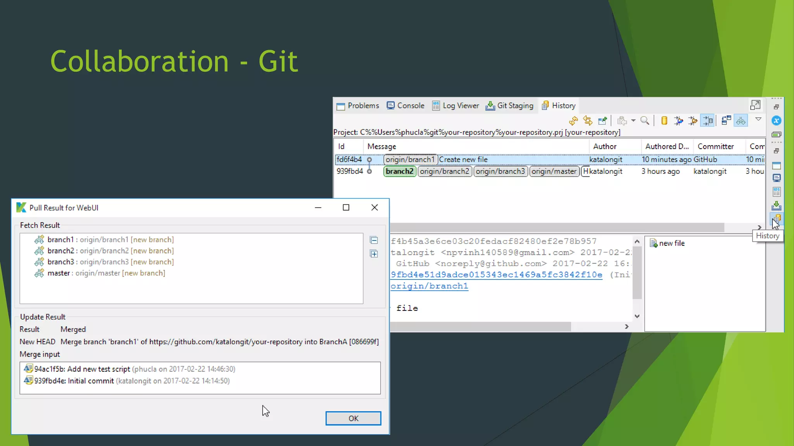This screenshot has width=794, height=446.
Task: Click the orange folder filter icon
Action: (693, 121)
